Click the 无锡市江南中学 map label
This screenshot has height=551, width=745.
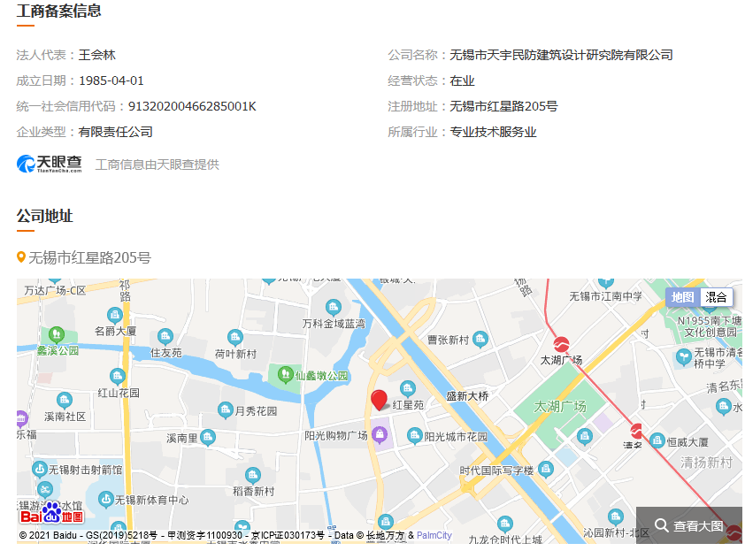tap(606, 296)
